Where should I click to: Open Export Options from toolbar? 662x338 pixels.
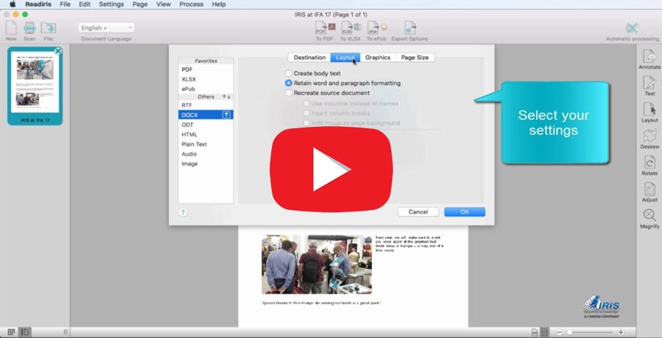[x=410, y=31]
